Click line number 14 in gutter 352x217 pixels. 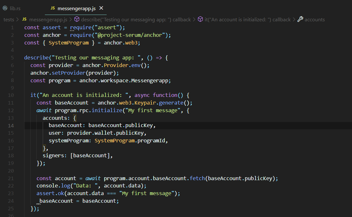coord(11,126)
